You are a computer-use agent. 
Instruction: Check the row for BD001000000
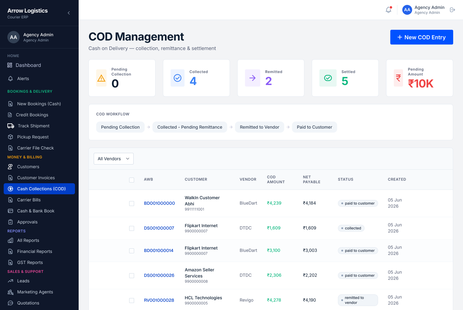pos(132,203)
